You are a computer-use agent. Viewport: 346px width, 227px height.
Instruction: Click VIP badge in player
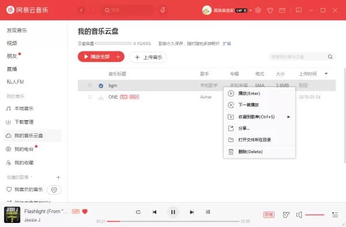(x=76, y=211)
